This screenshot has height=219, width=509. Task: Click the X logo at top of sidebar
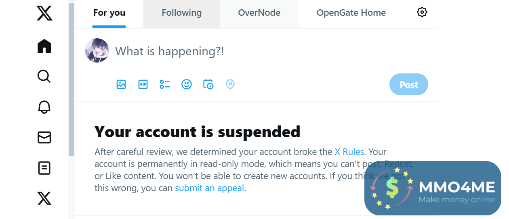point(44,13)
